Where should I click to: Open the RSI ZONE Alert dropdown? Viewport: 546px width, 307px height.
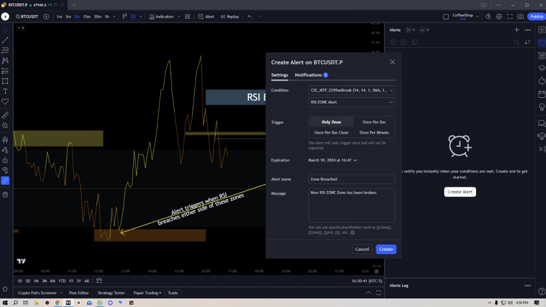tap(351, 102)
